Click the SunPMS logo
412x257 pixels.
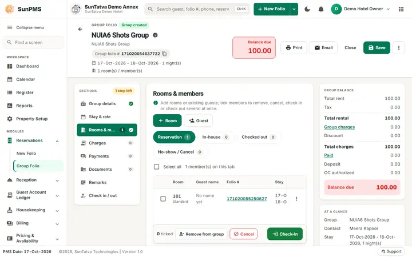tap(10, 9)
